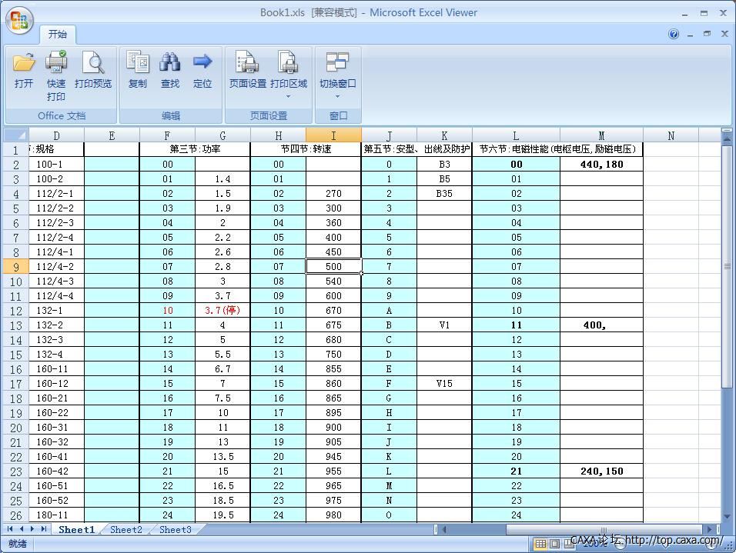Open a file with 打开 icon
The height and width of the screenshot is (553, 736).
(24, 71)
